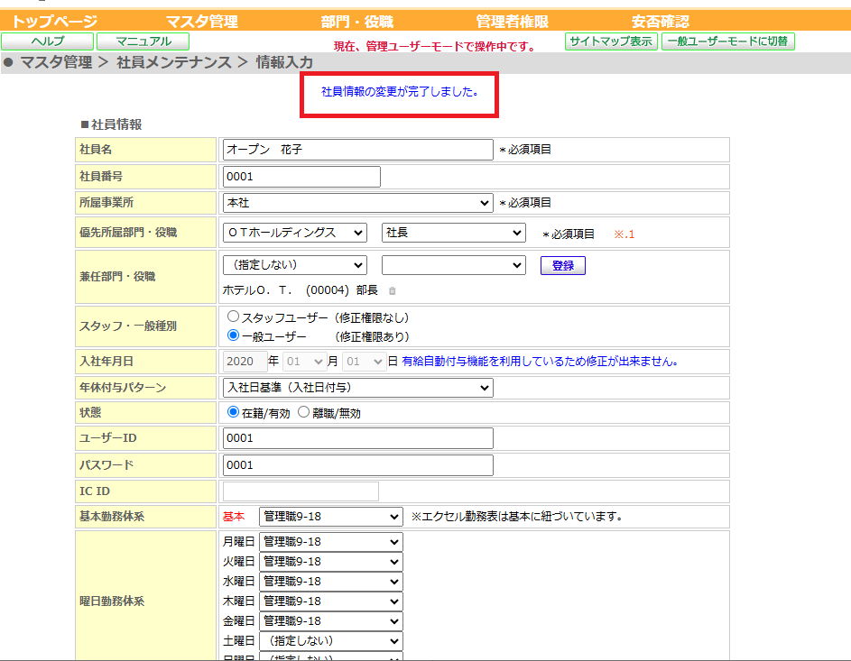
Task: Click the ヘルプ button
Action: coord(48,41)
